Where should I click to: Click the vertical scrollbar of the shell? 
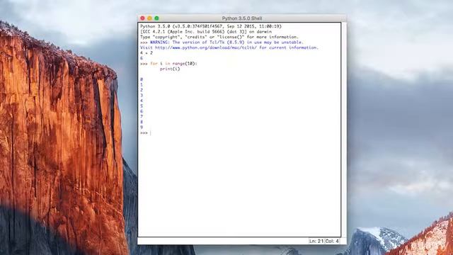(x=344, y=130)
